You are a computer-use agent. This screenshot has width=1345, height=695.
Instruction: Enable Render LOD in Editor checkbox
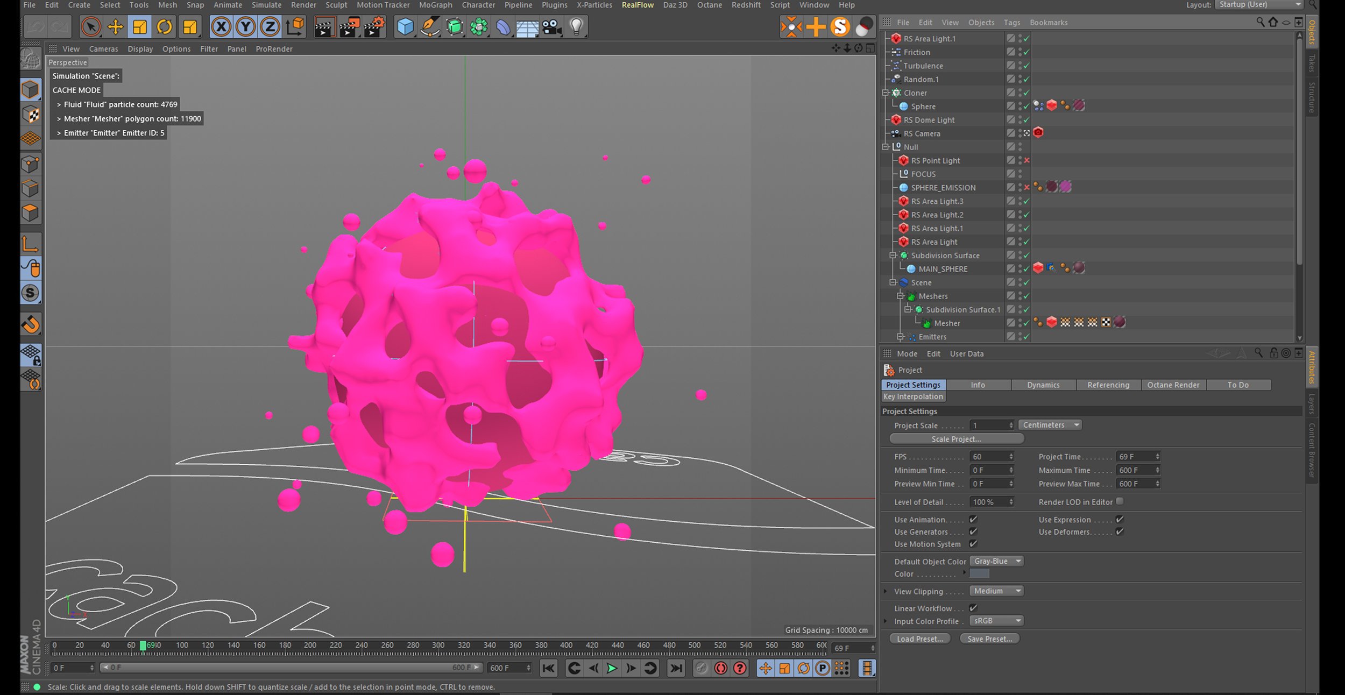click(x=1120, y=501)
